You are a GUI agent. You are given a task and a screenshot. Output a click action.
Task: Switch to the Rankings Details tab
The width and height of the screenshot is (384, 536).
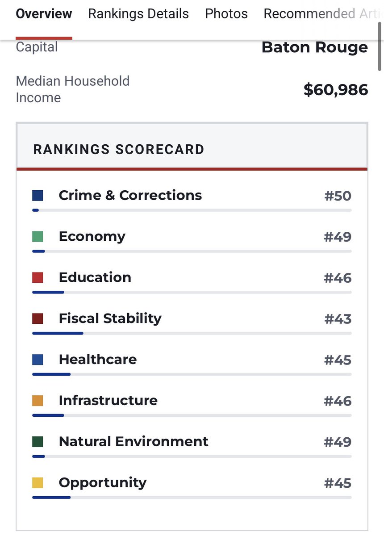[x=138, y=14]
